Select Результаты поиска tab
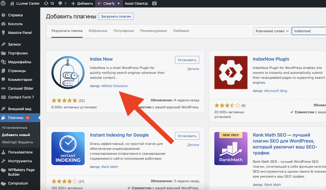326x190 pixels. click(67, 31)
